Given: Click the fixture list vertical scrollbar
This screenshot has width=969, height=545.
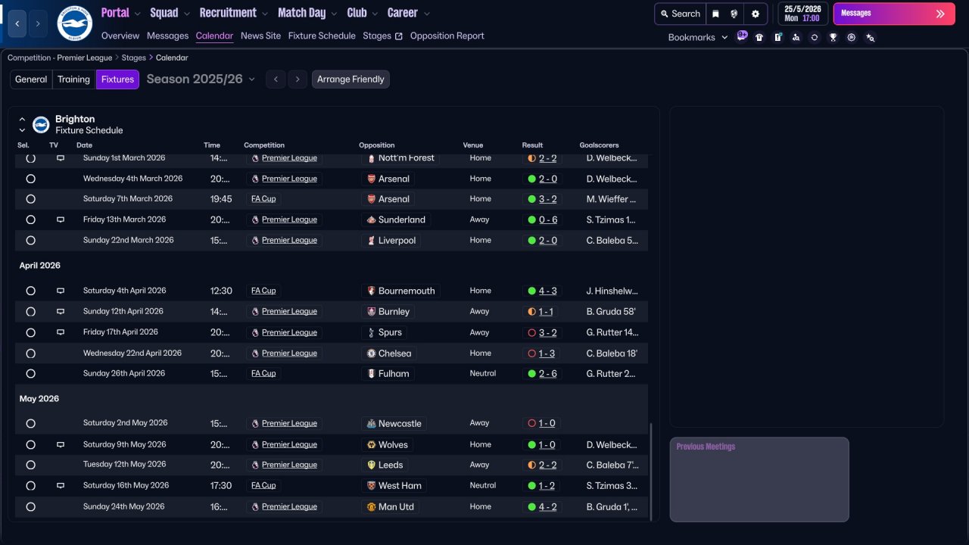Looking at the screenshot, I should tap(650, 471).
